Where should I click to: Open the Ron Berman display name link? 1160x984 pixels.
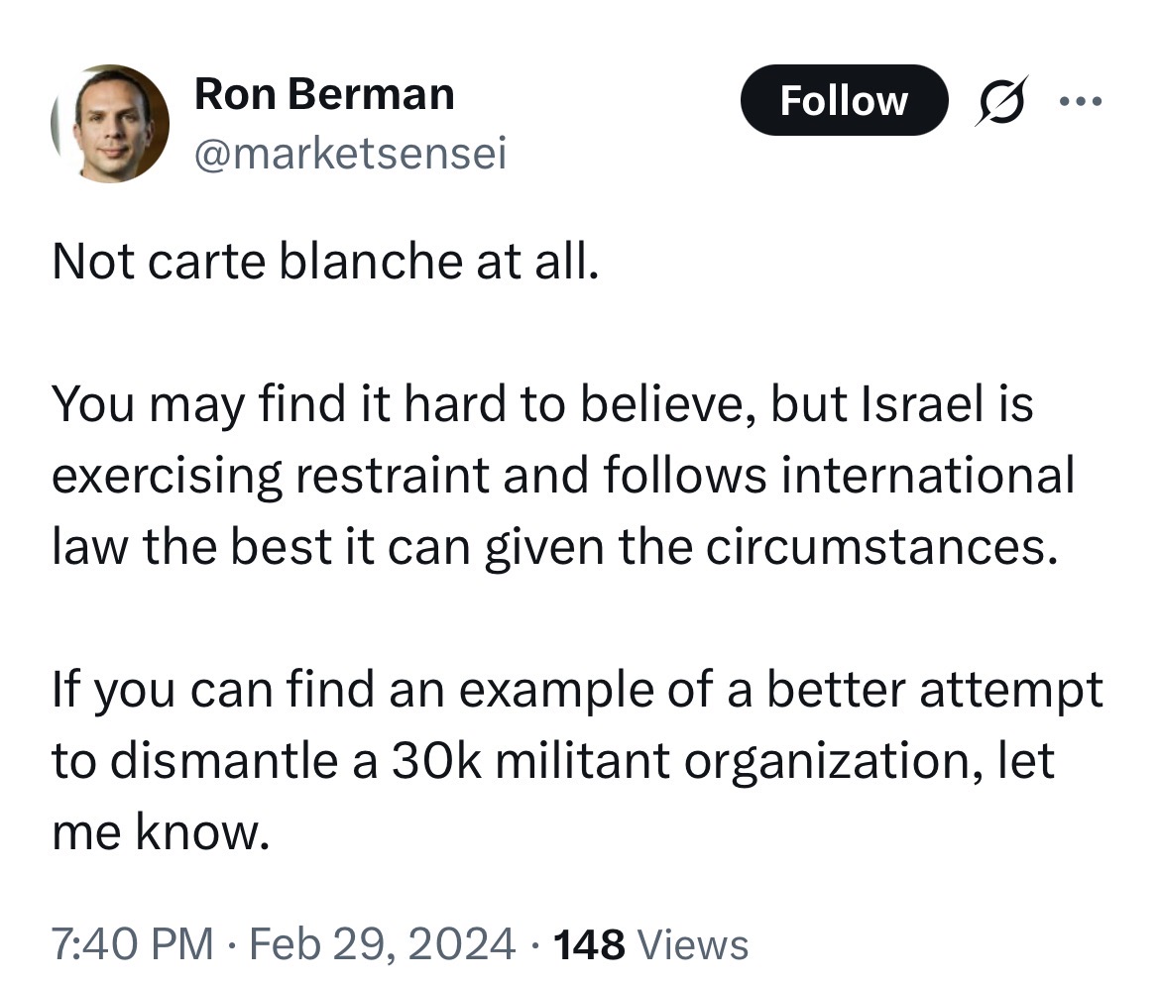tap(324, 94)
